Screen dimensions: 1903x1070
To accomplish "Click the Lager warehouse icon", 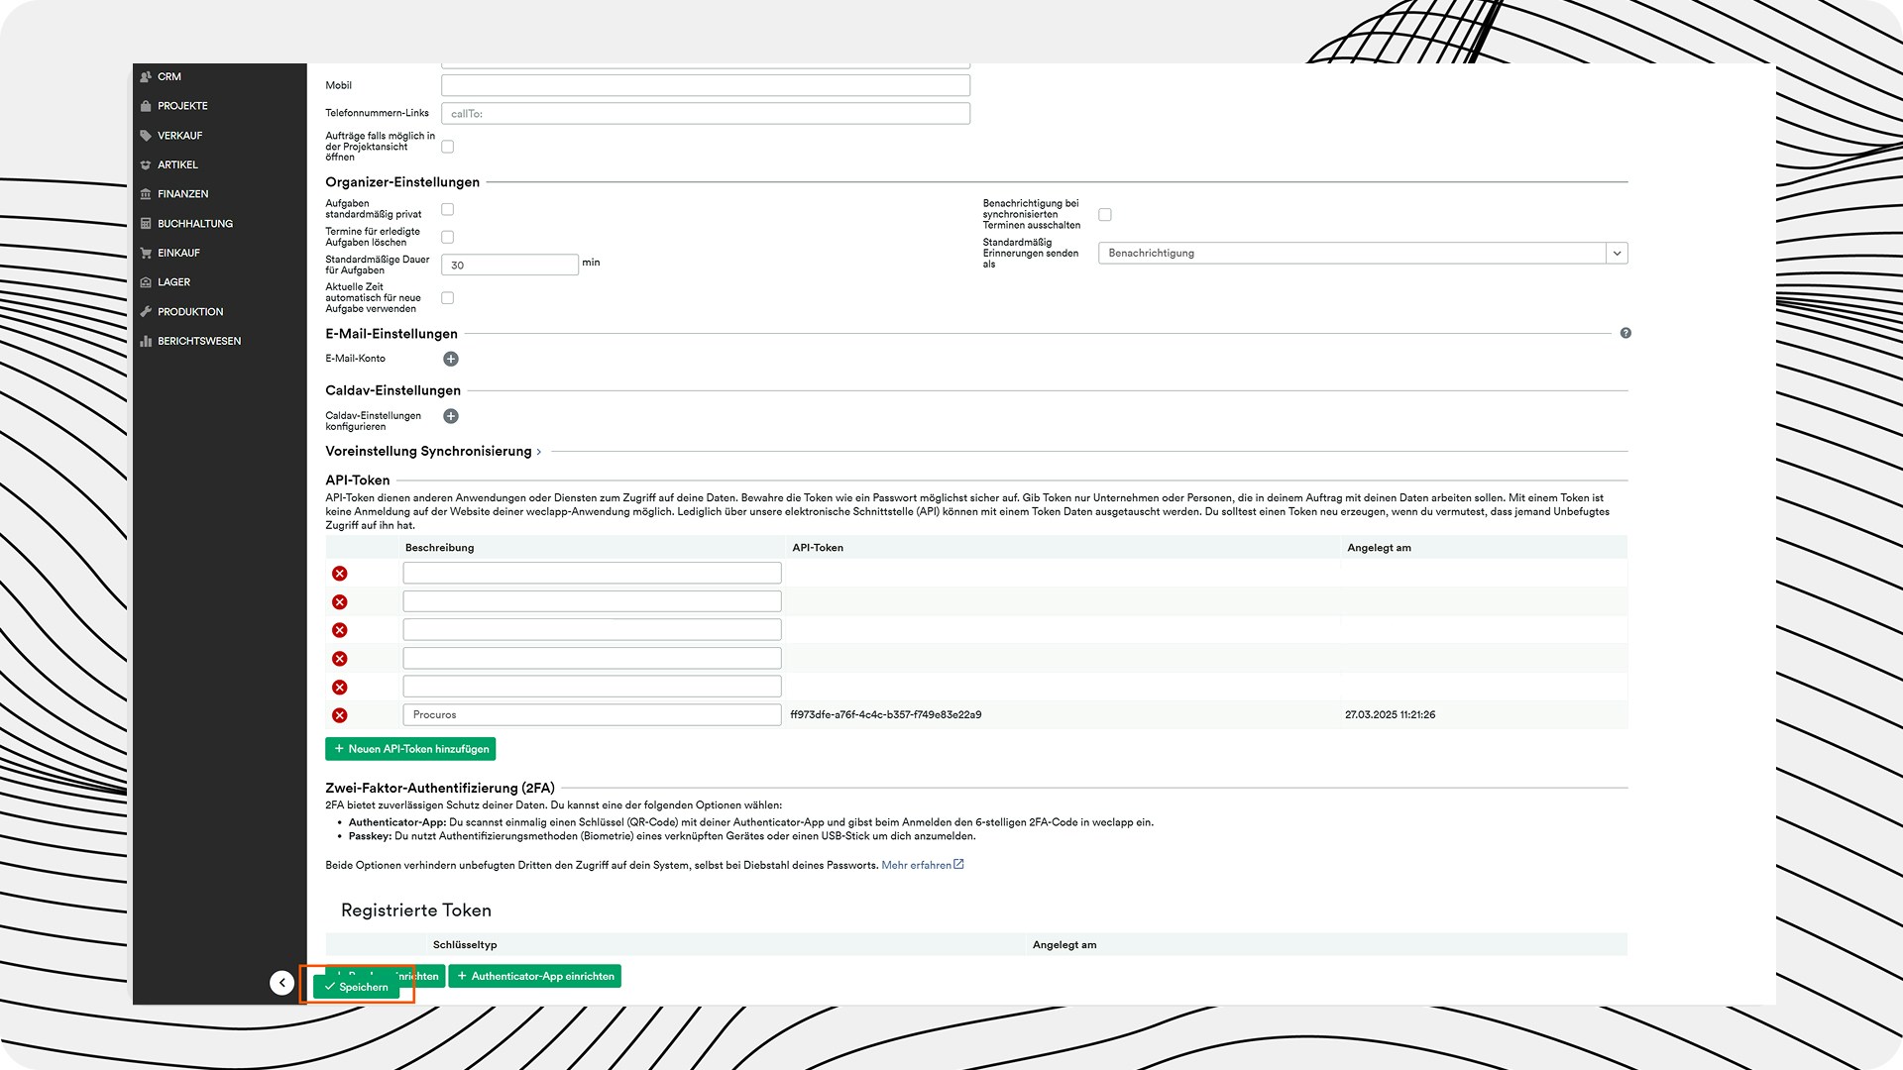I will [x=146, y=282].
